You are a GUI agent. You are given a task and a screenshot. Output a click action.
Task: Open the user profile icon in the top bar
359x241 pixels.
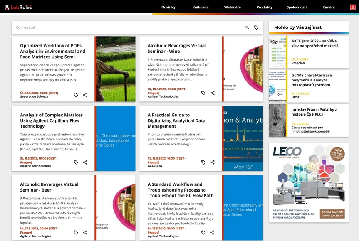[353, 7]
